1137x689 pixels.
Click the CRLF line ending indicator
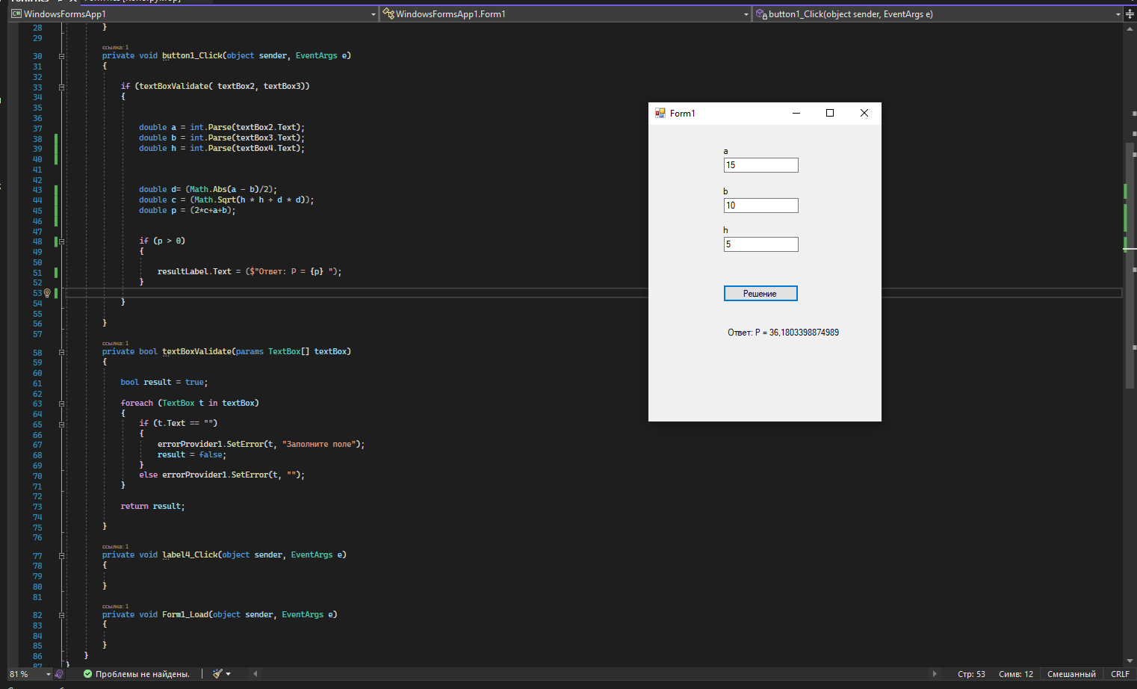1121,673
